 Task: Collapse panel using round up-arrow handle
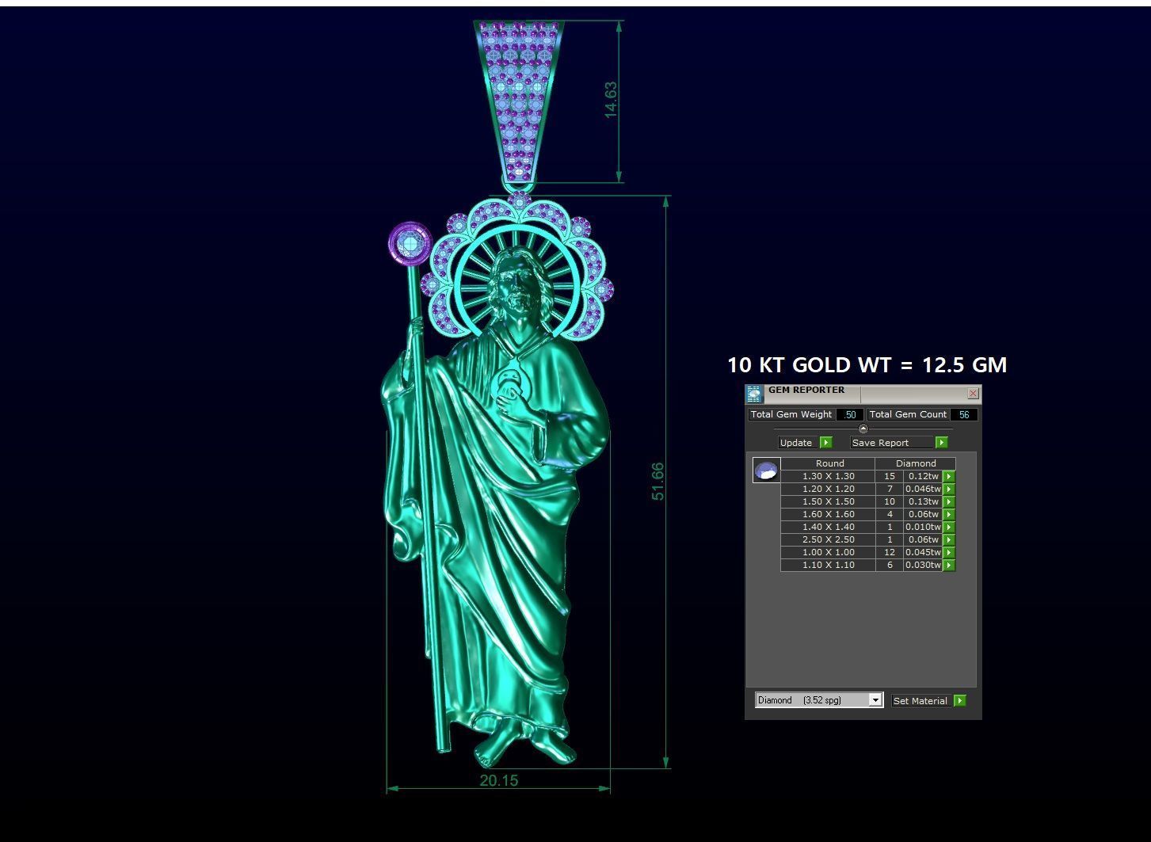[863, 429]
